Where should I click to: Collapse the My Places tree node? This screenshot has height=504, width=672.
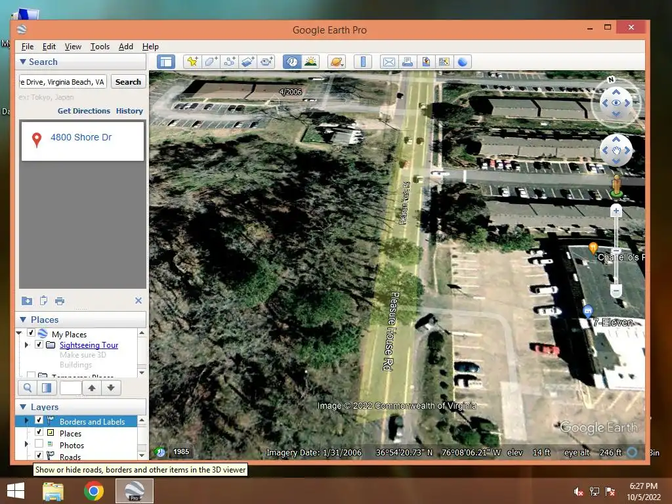pos(19,333)
